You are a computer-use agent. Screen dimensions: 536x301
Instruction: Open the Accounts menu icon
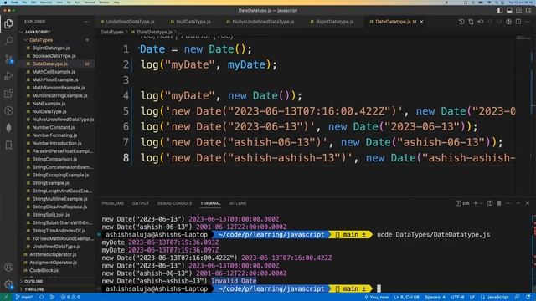(8, 267)
